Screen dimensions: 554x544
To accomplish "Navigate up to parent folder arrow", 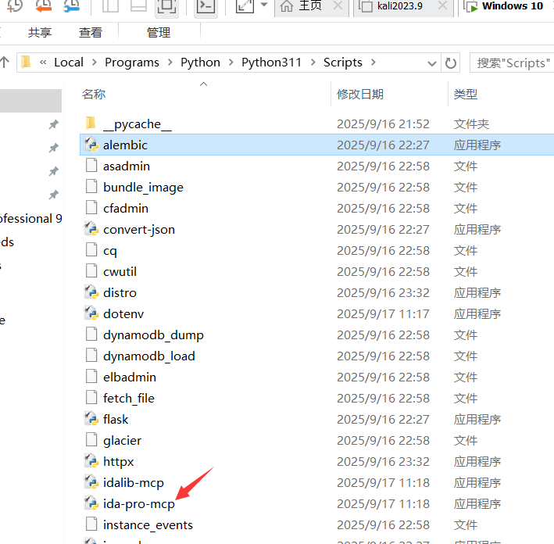I will click(x=5, y=63).
